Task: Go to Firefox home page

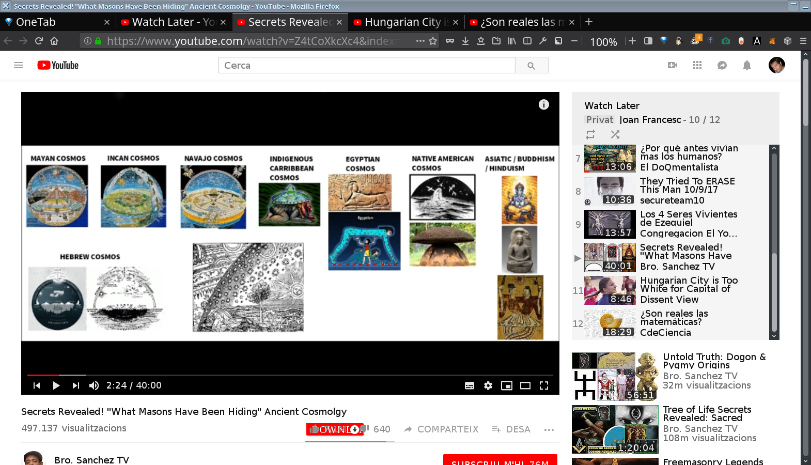Action: 54,41
